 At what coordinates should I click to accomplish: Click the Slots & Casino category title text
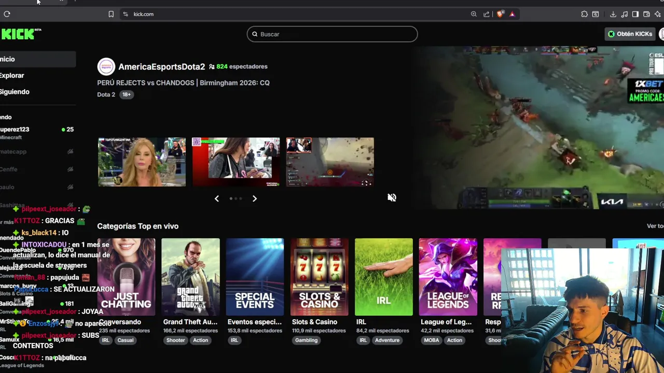pyautogui.click(x=314, y=322)
